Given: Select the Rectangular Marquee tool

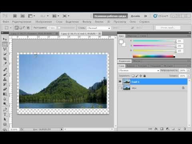Looking at the screenshot, I should pos(5,44).
